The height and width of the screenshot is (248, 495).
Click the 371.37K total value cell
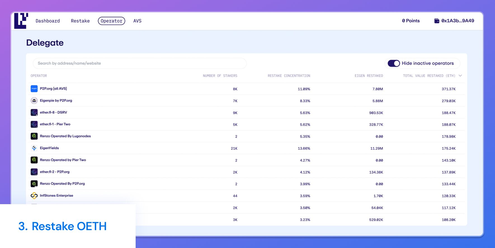click(449, 89)
